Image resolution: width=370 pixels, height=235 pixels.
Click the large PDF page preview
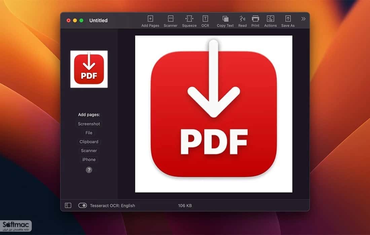[x=214, y=114]
